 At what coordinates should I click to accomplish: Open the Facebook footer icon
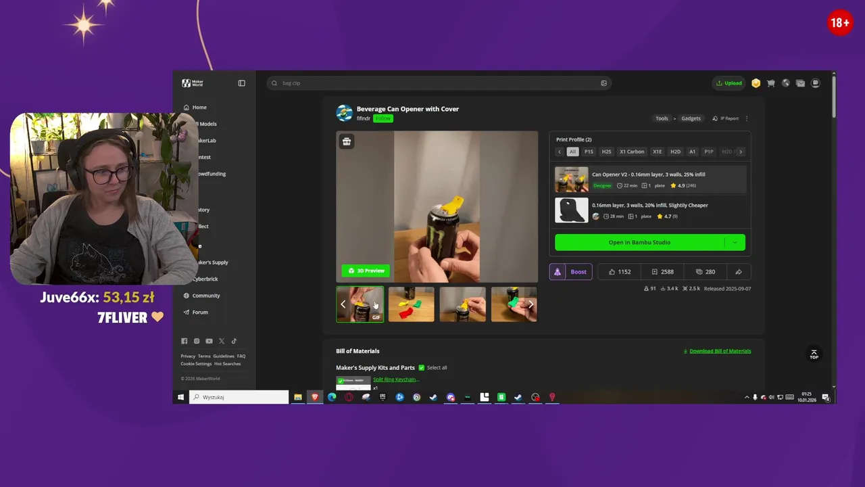pyautogui.click(x=184, y=341)
